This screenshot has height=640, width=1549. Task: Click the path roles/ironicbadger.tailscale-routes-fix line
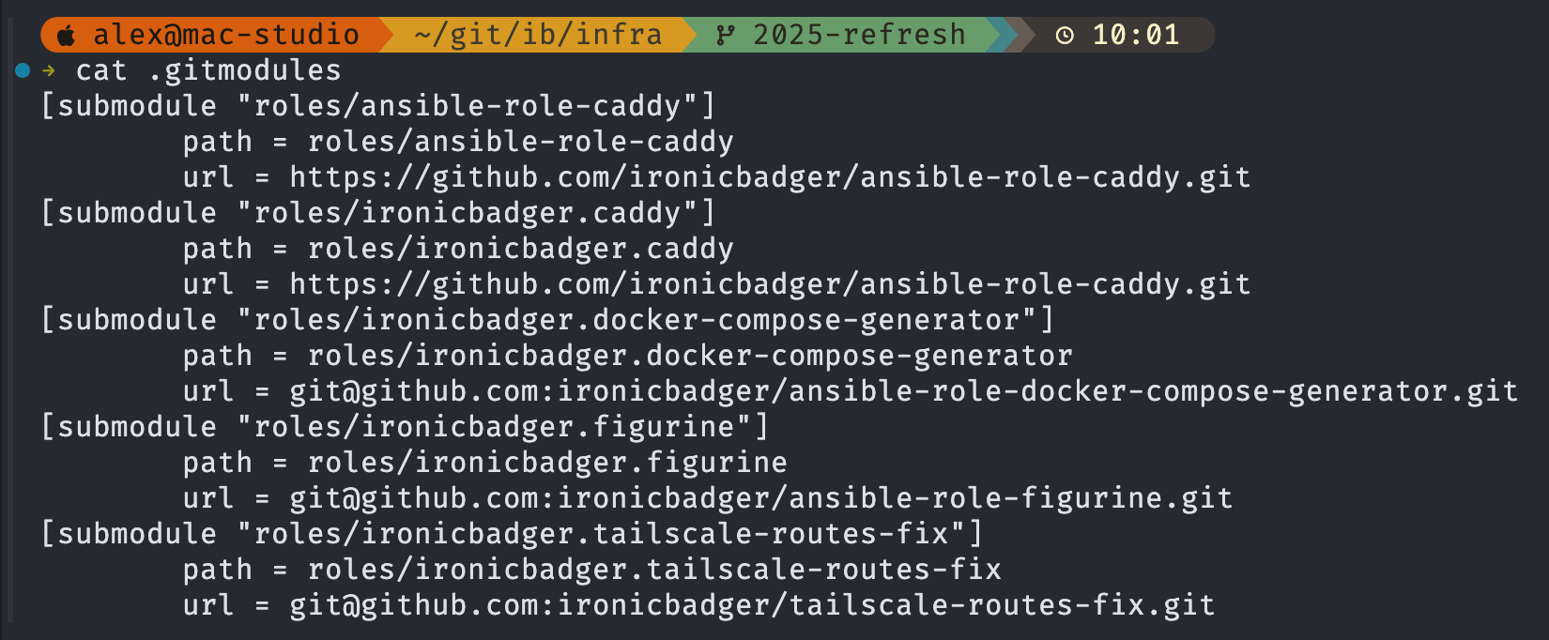(592, 570)
